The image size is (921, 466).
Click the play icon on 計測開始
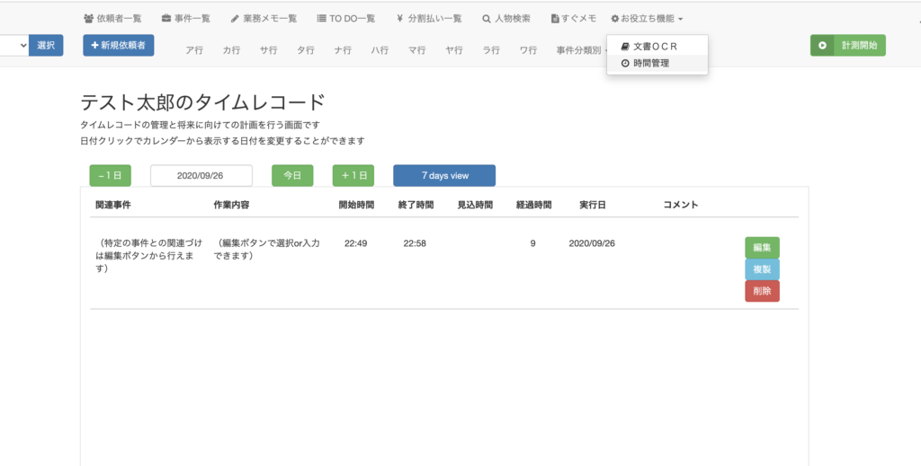[x=822, y=45]
